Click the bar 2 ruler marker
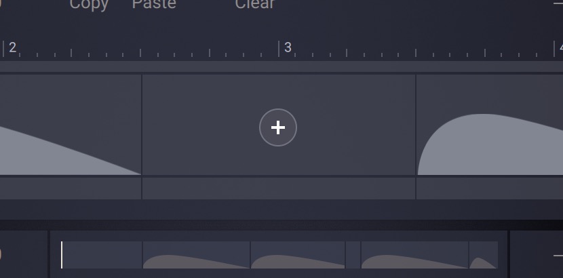Screen dimensions: 563x278 click(13, 47)
